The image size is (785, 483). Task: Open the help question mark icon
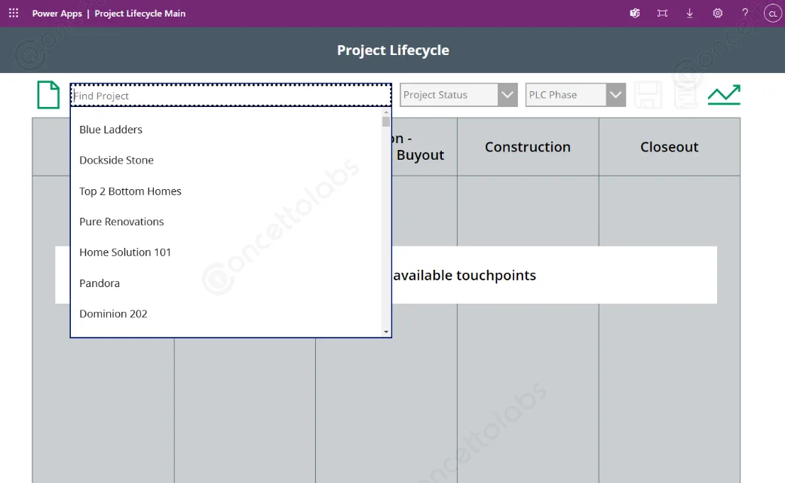pos(745,14)
